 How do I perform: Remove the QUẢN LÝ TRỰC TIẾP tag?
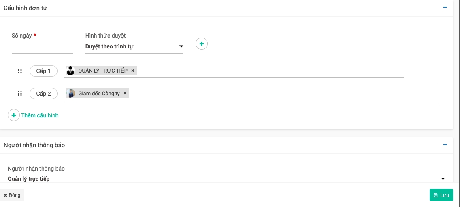pos(133,71)
